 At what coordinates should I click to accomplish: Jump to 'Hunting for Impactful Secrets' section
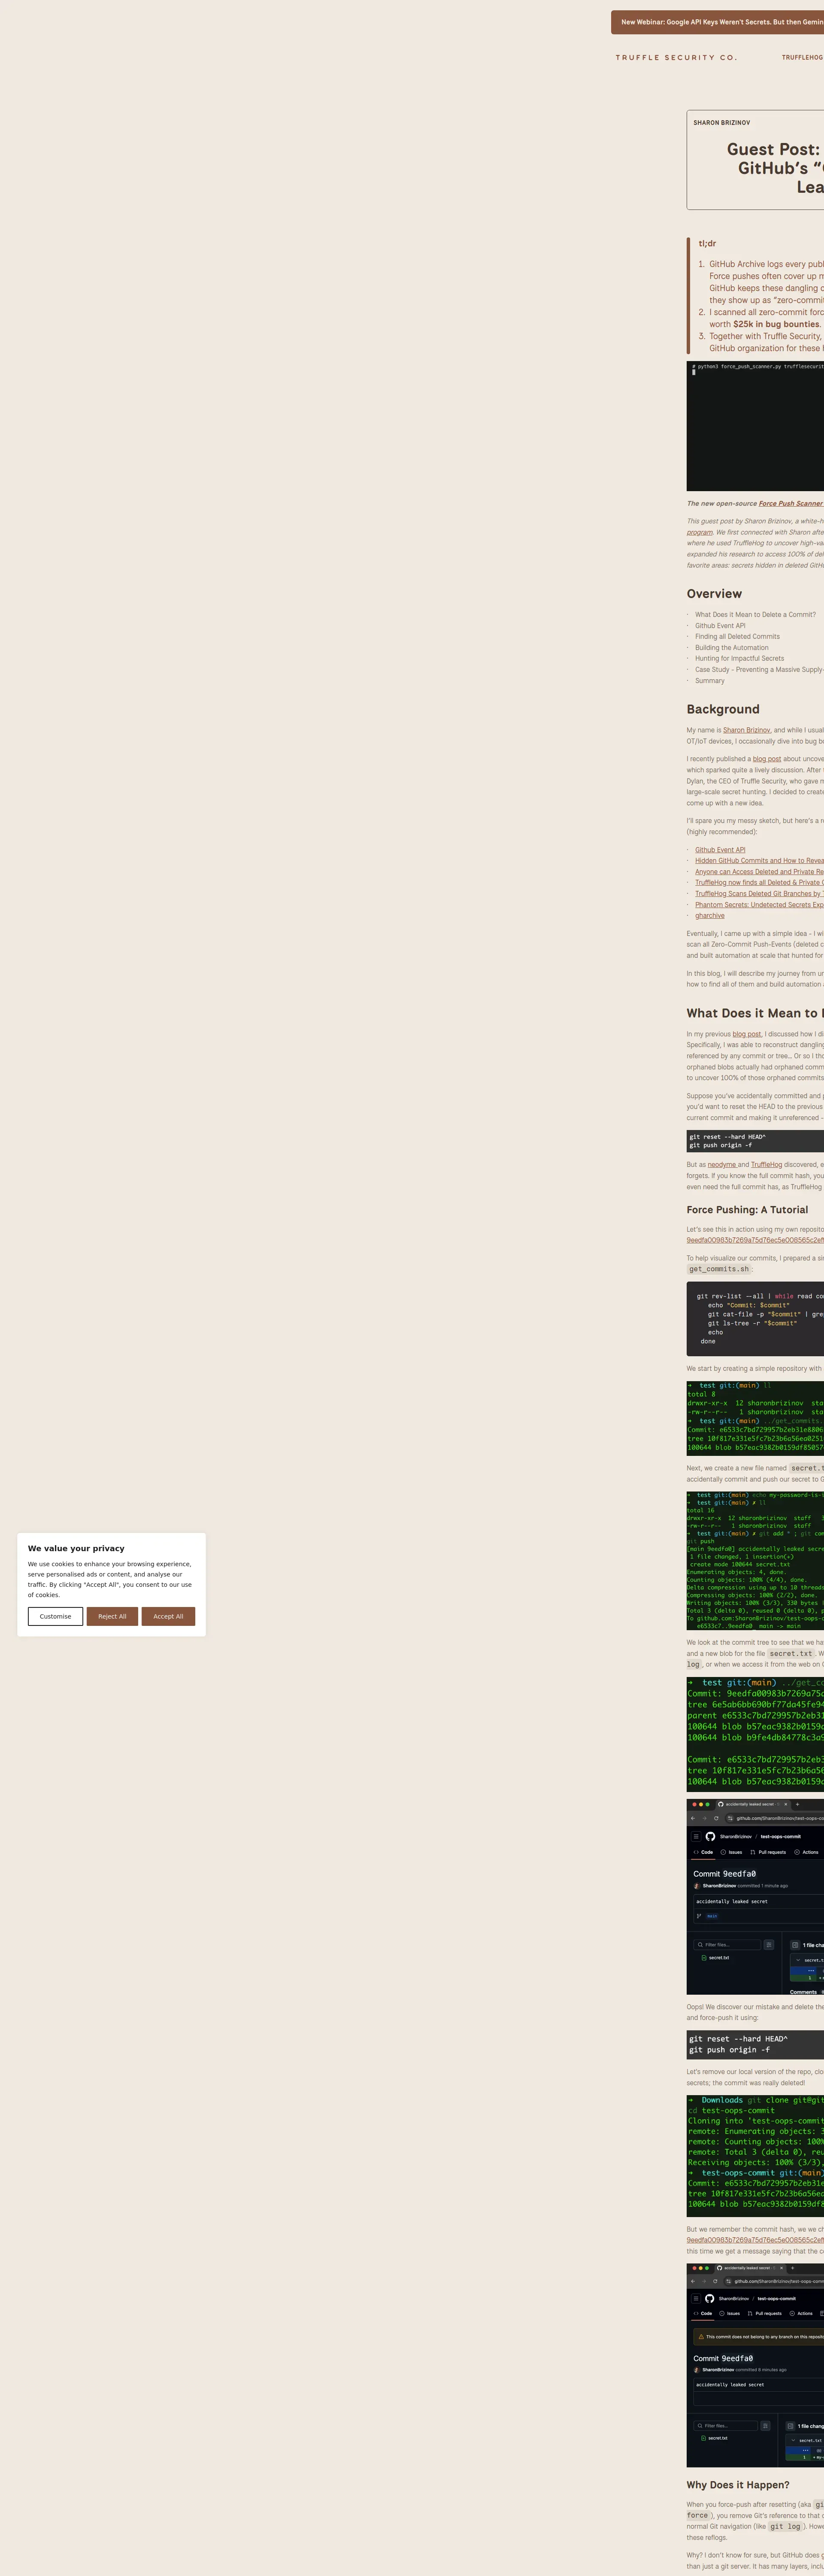tap(739, 659)
